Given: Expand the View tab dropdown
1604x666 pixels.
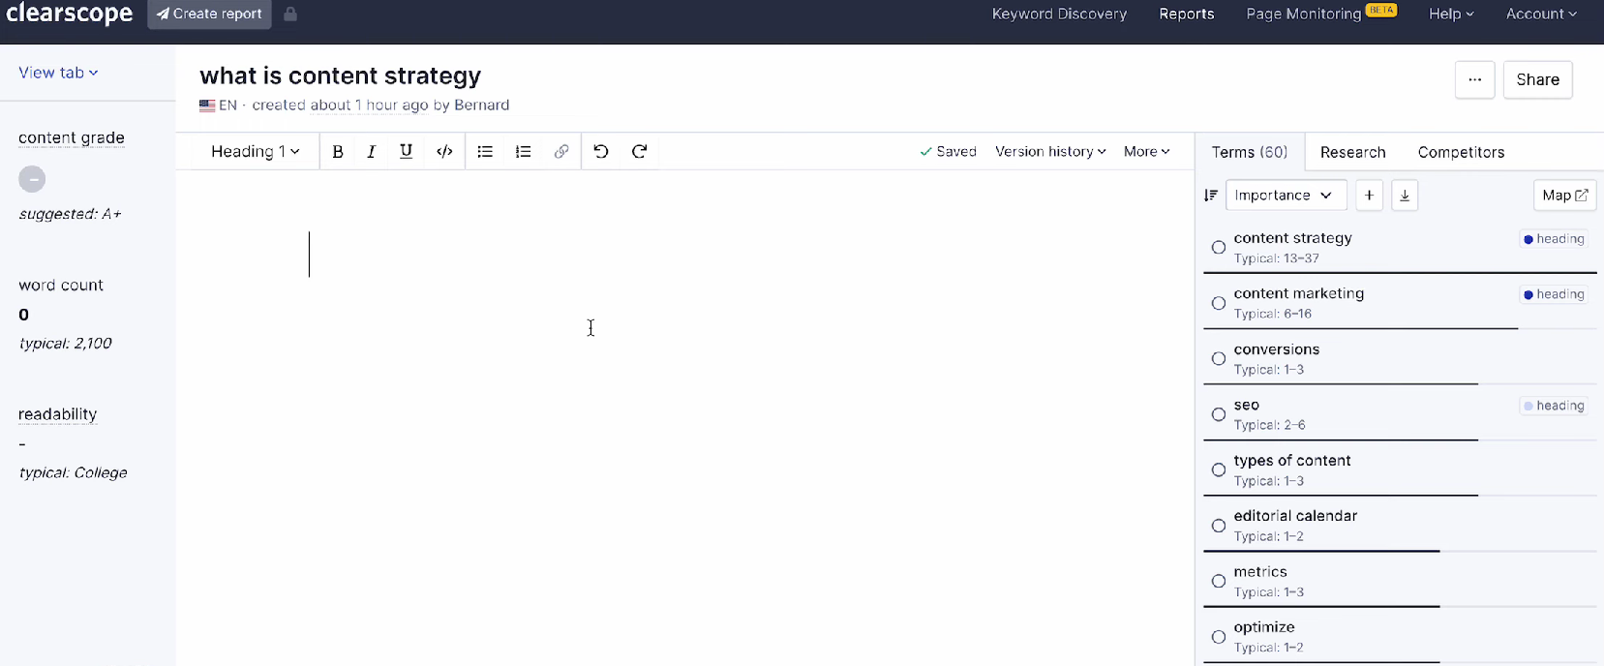Looking at the screenshot, I should pyautogui.click(x=58, y=73).
